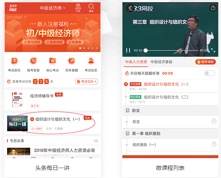Image resolution: width=221 pixels, height=178 pixels.
Task: Open the 考试社区 community icon
Action: pos(91,61)
